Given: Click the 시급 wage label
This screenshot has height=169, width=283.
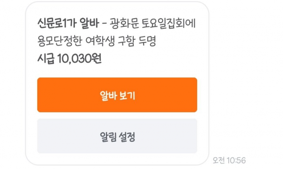Looking at the screenshot, I should (x=46, y=59).
